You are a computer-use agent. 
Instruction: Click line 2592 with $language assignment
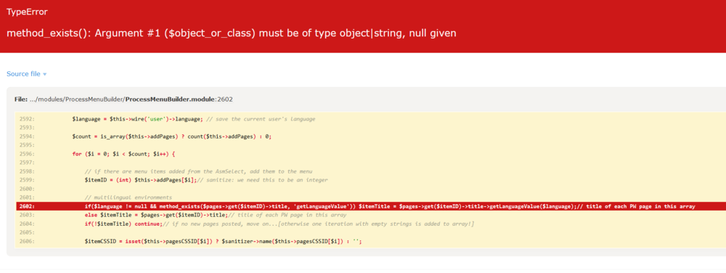click(x=194, y=119)
